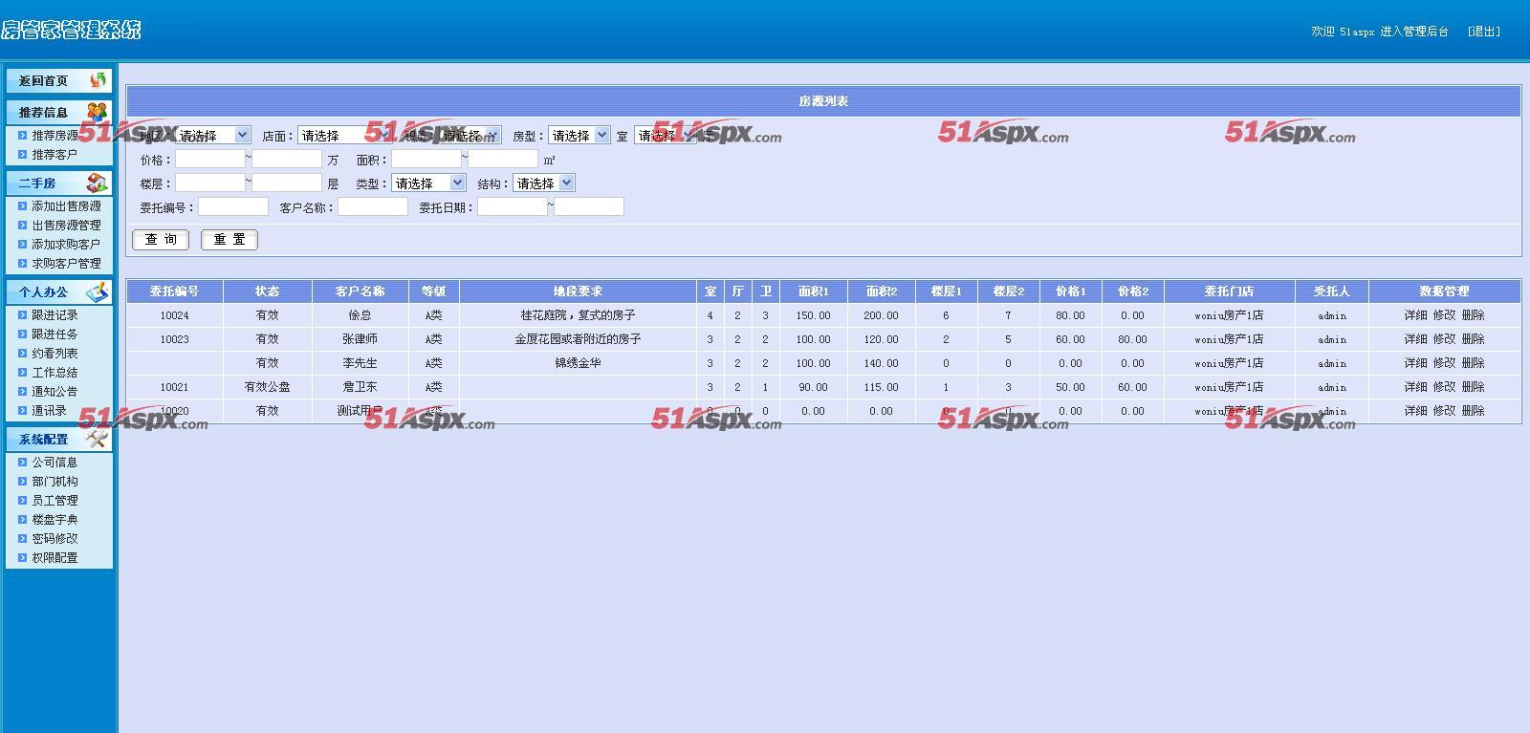Open 部门机构 in sidebar

pyautogui.click(x=55, y=481)
